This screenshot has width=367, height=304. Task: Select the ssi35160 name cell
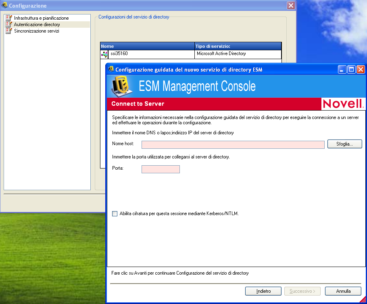(x=151, y=54)
